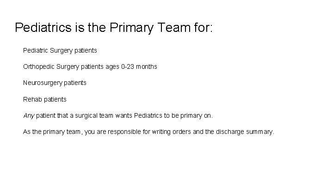
Task: Click the word Rehab
Action: (x=32, y=99)
